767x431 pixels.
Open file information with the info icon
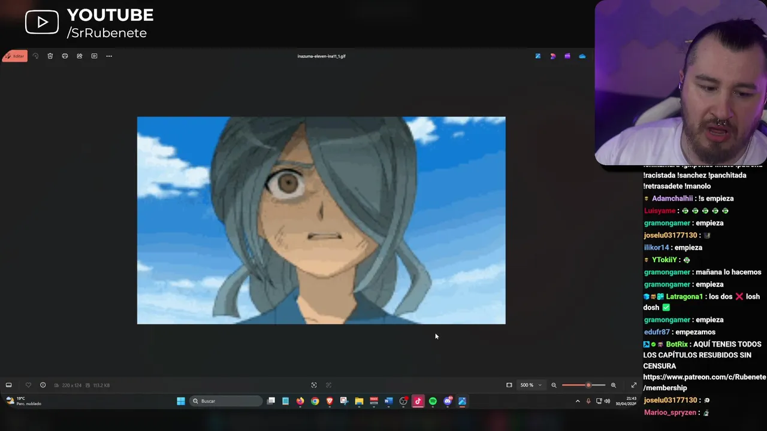click(43, 385)
